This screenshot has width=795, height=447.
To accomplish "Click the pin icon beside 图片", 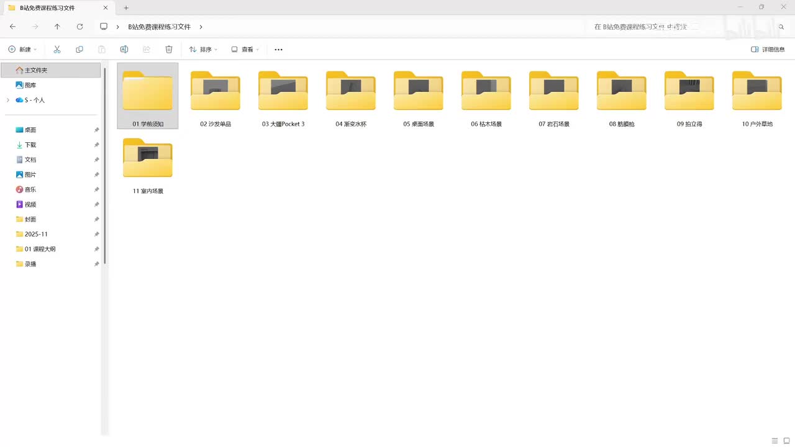I will click(x=96, y=174).
